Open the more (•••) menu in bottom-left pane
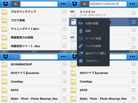Screen dimensions: 138x103 63,57
